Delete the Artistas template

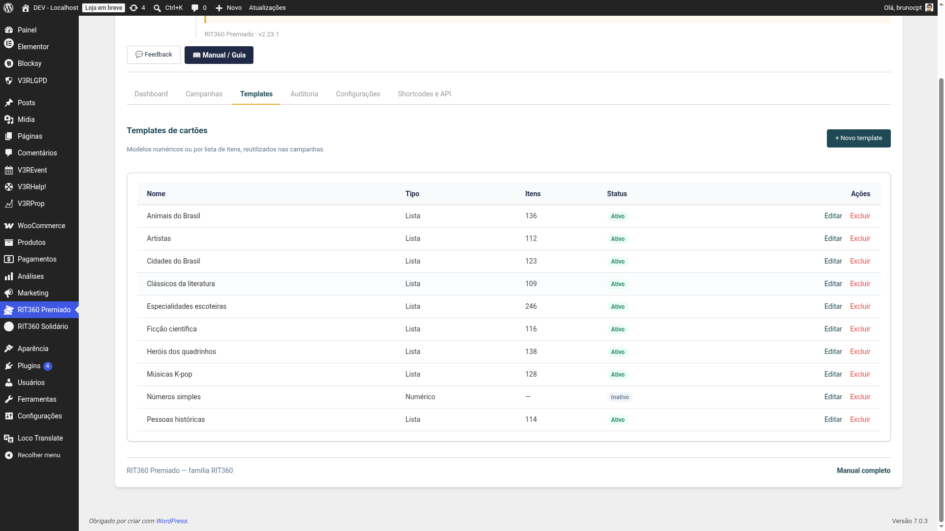pyautogui.click(x=860, y=238)
